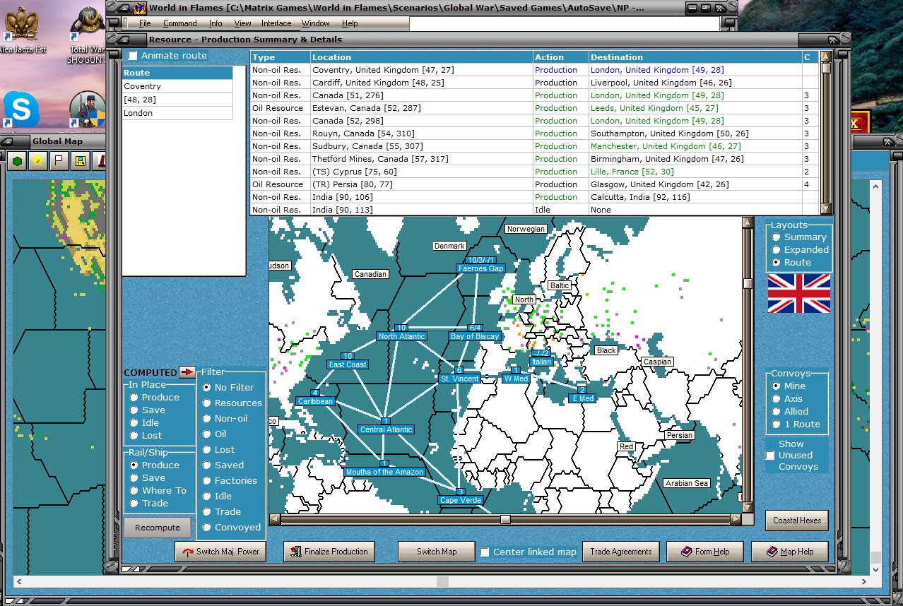Click the yellow sun weather icon
Screen dimensions: 903x606
point(37,162)
